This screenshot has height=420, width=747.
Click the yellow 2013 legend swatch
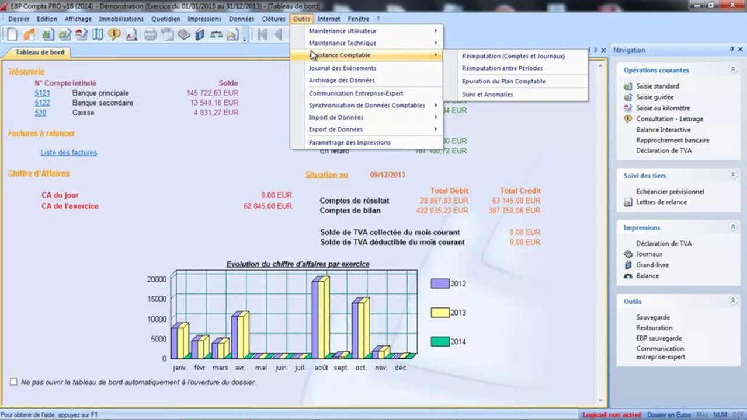click(x=440, y=313)
